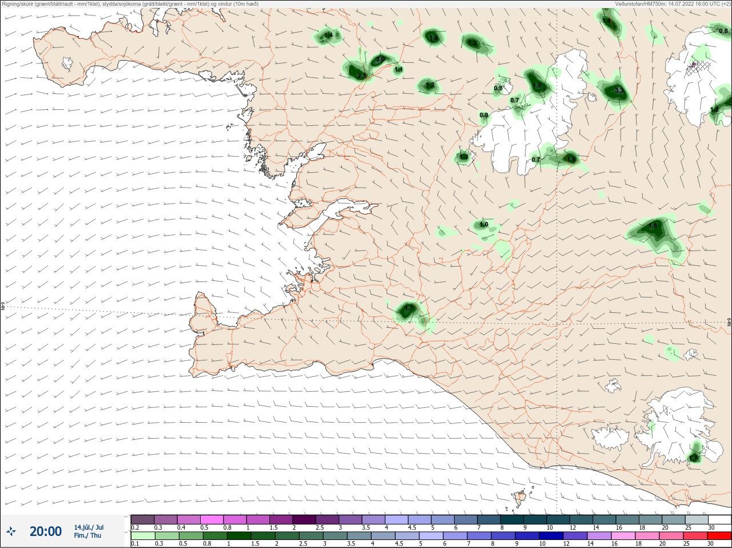Click the Veðurstofan logo icon beside 20:00
The image size is (732, 548).
point(11,531)
